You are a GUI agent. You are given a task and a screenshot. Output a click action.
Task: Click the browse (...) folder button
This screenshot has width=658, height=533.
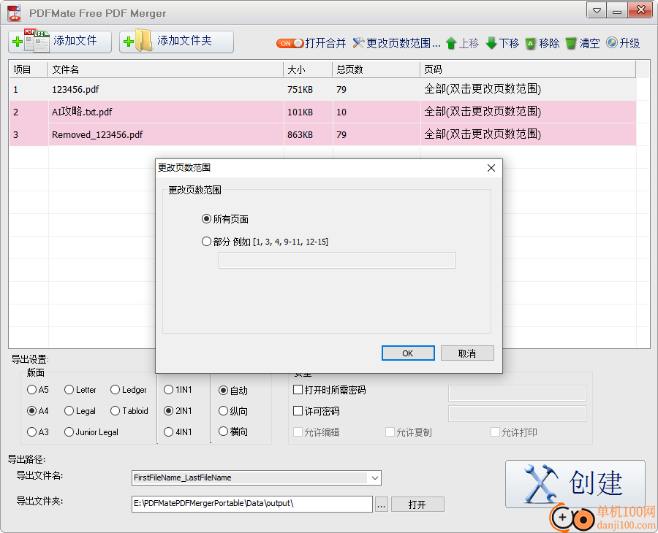coord(381,505)
